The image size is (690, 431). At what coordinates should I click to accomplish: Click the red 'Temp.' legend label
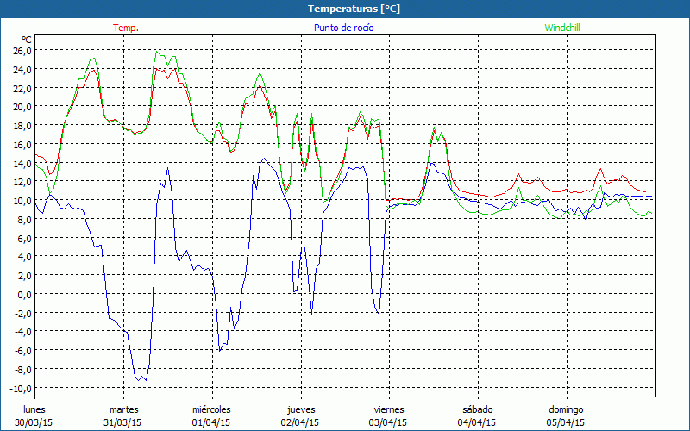pyautogui.click(x=126, y=28)
